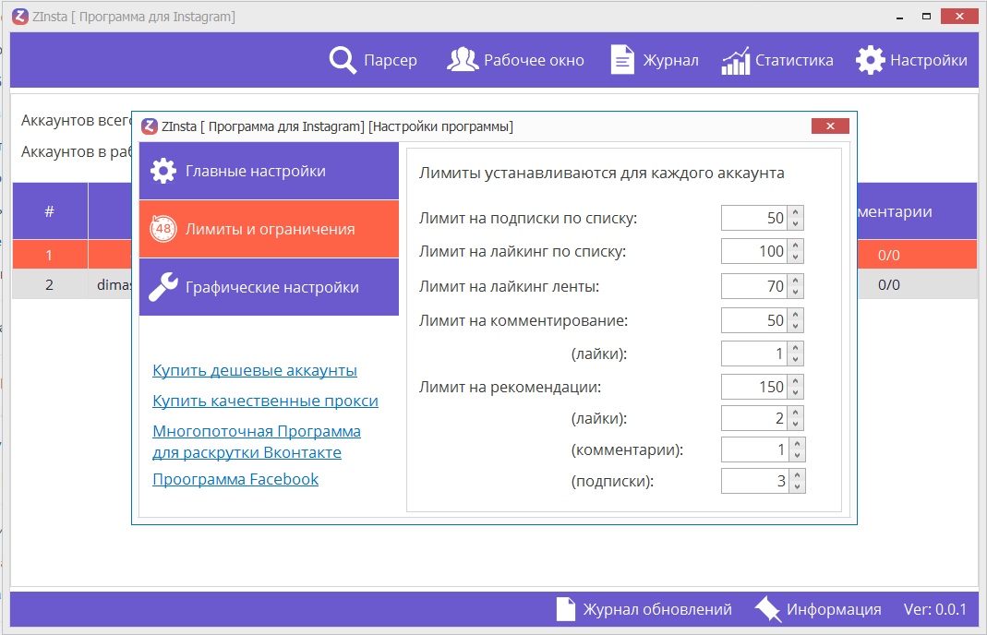Click the Информация pin icon

[x=767, y=609]
